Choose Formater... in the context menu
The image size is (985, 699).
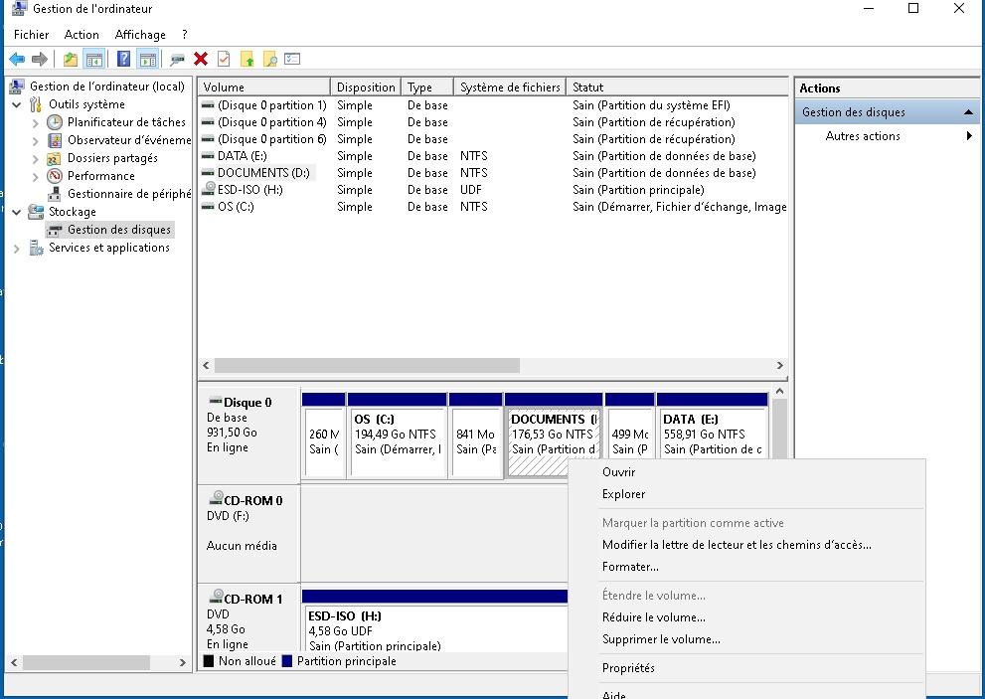click(630, 567)
